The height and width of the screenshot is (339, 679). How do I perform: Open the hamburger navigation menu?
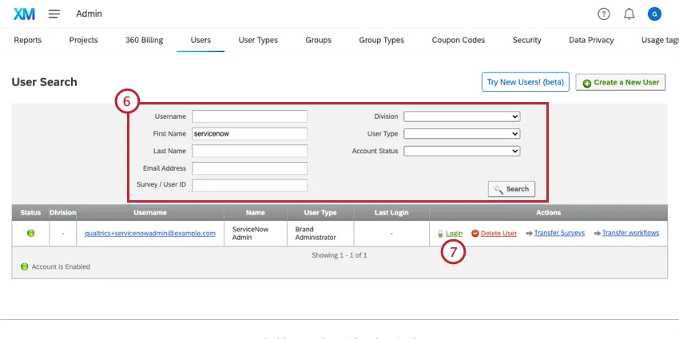(x=54, y=14)
